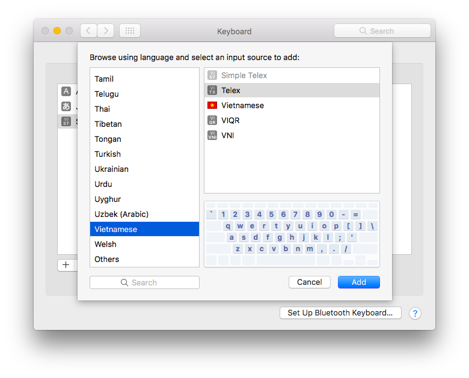Select Telugu in the language list
The width and height of the screenshot is (469, 378).
(144, 94)
